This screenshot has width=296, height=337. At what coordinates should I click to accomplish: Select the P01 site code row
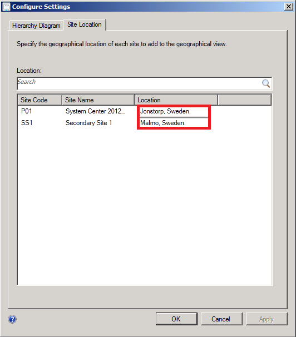[x=27, y=111]
